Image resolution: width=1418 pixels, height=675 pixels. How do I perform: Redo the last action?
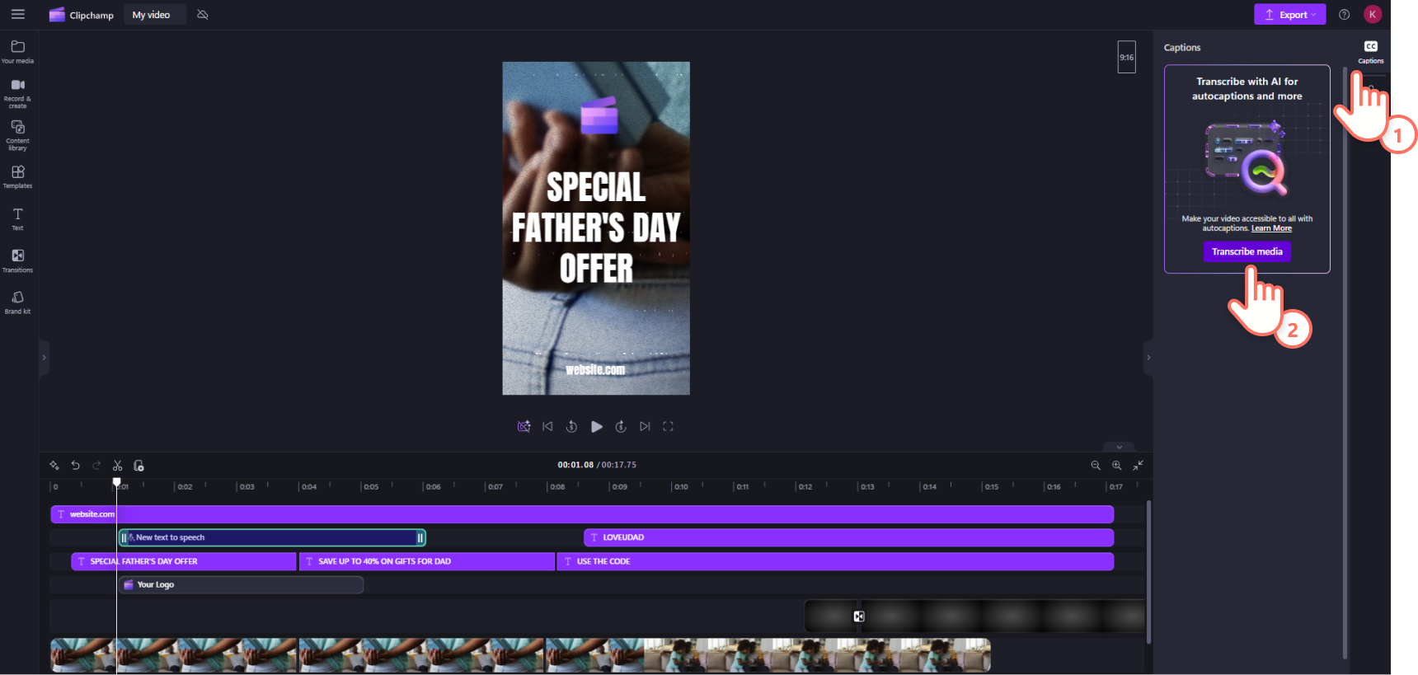click(x=96, y=466)
